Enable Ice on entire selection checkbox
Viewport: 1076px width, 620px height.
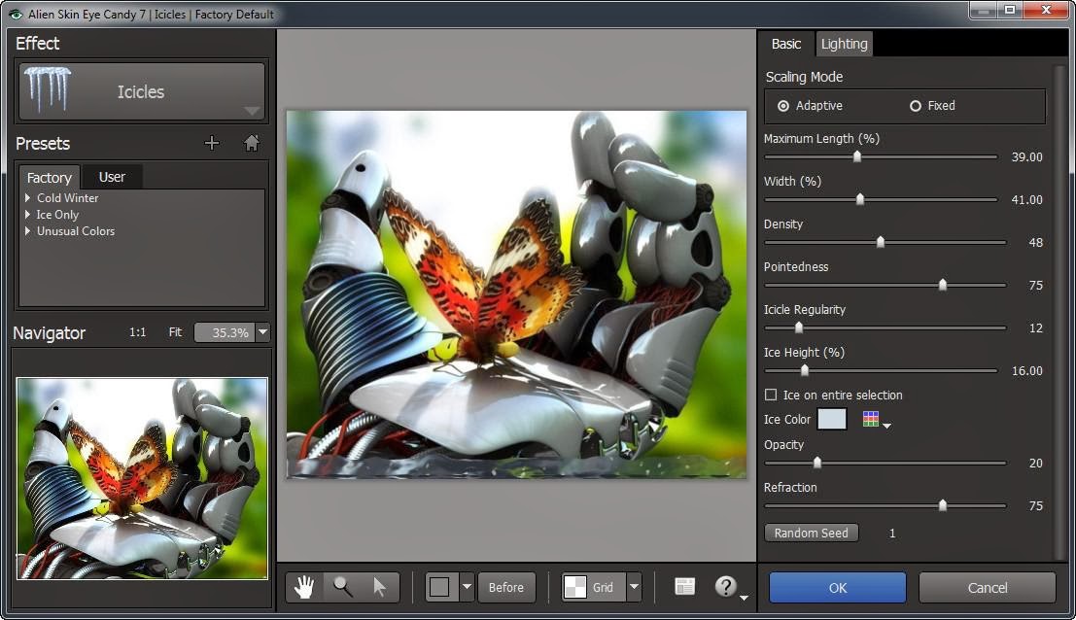click(x=771, y=395)
